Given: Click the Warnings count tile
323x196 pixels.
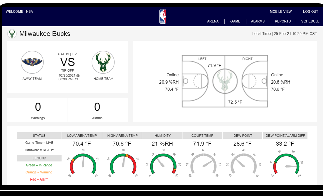Looking at the screenshot, I should click(x=37, y=110).
